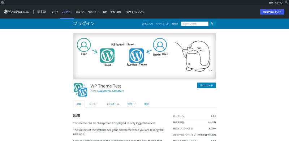Select 日本語 site label
This screenshot has height=141, width=289.
pos(42,12)
